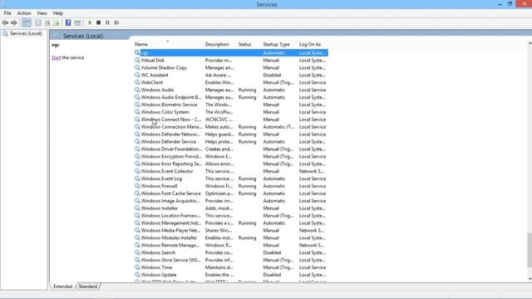Screen dimensions: 532x299
Task: Restart the service with the restart icon
Action: tap(116, 22)
